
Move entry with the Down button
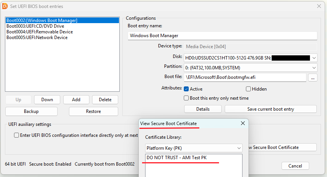coord(47,100)
